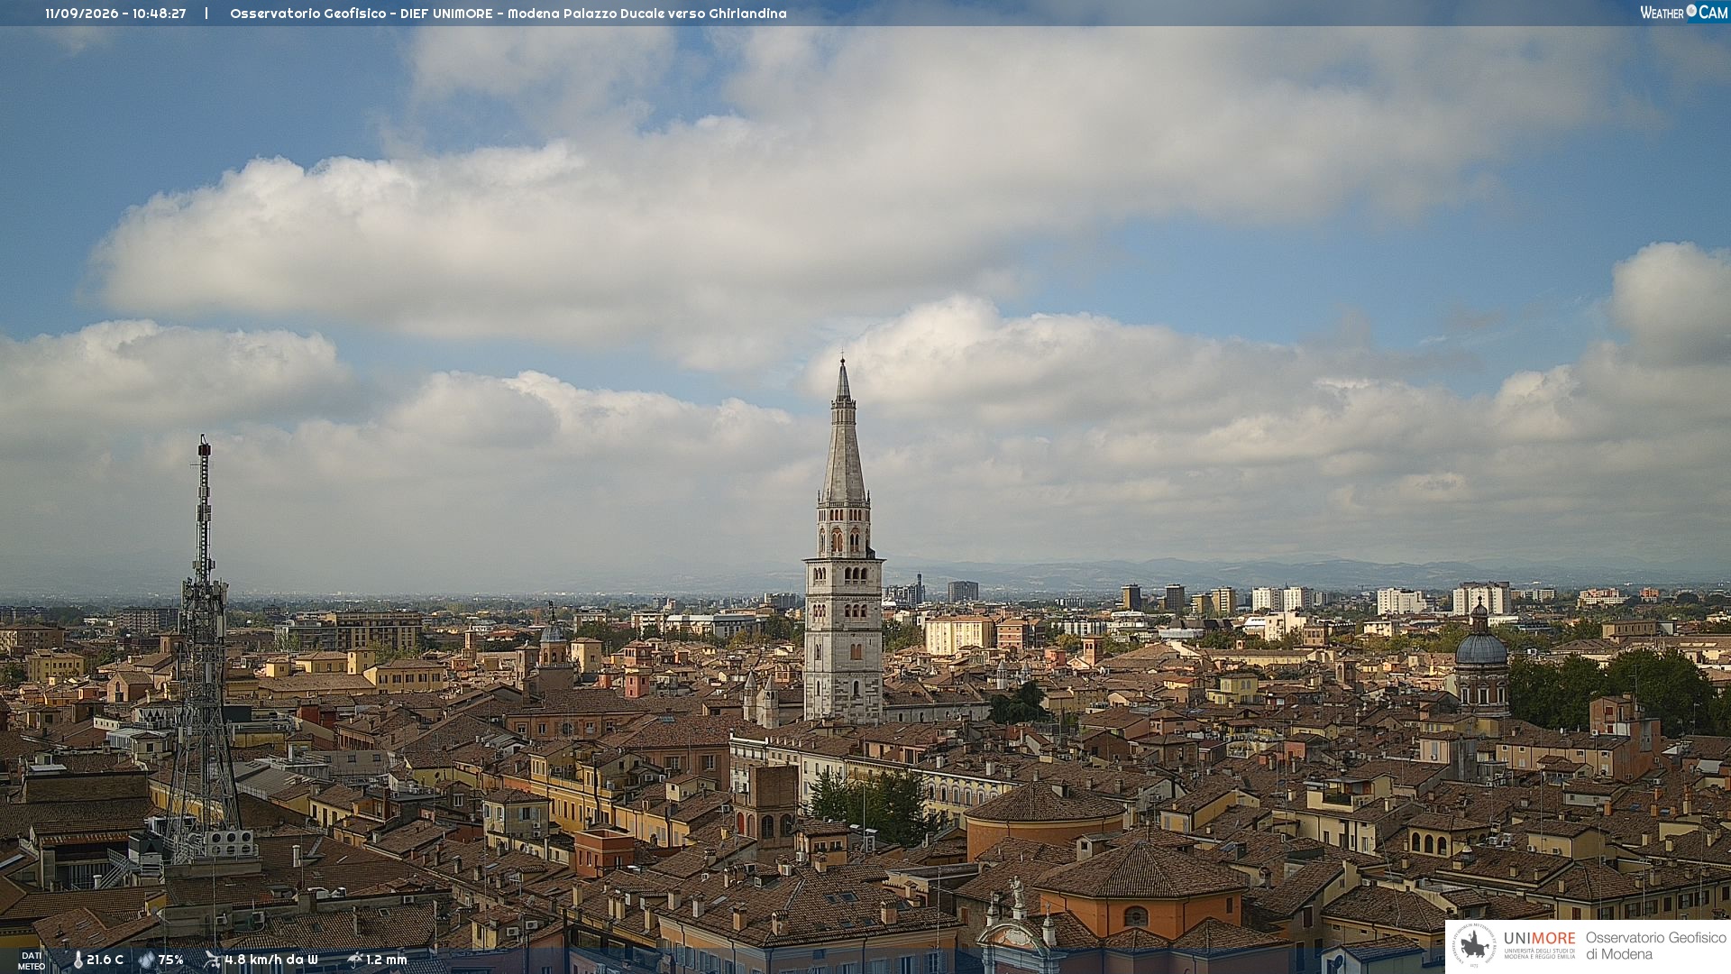Click the Ghirlandina tower spire

coord(844,433)
